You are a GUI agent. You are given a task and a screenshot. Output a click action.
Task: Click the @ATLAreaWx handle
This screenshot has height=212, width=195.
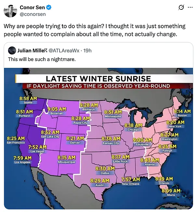(x=64, y=51)
